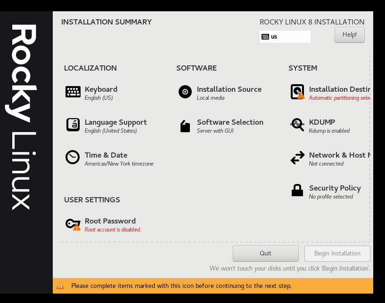Click the LOCALIZATION section heading
This screenshot has width=385, height=303.
coord(90,68)
